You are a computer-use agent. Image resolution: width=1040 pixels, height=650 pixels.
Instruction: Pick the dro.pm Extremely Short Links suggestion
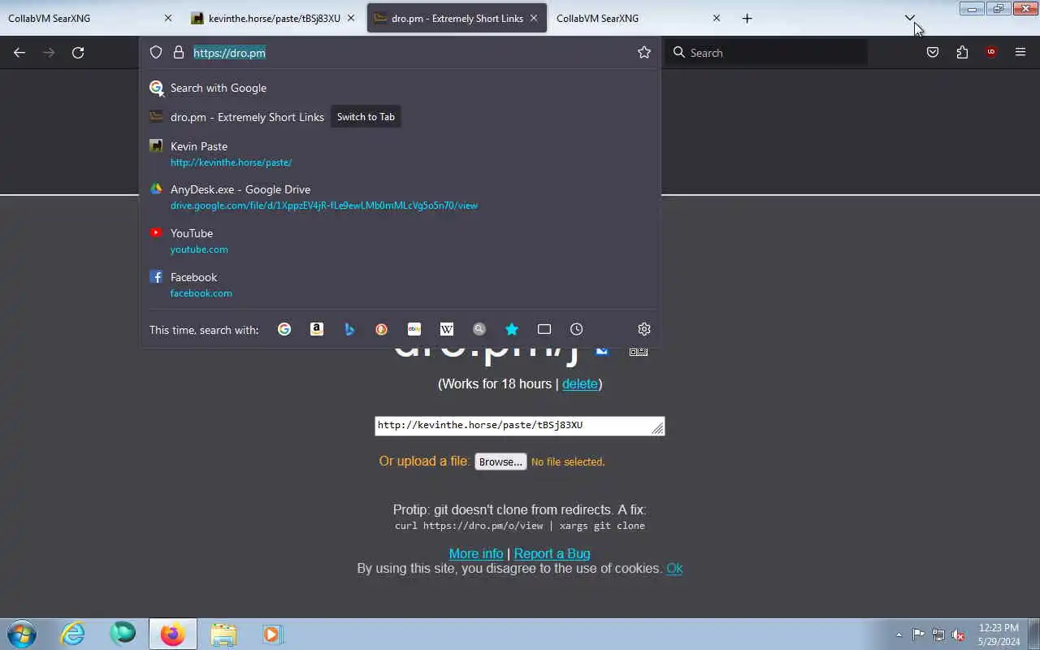tap(401, 117)
